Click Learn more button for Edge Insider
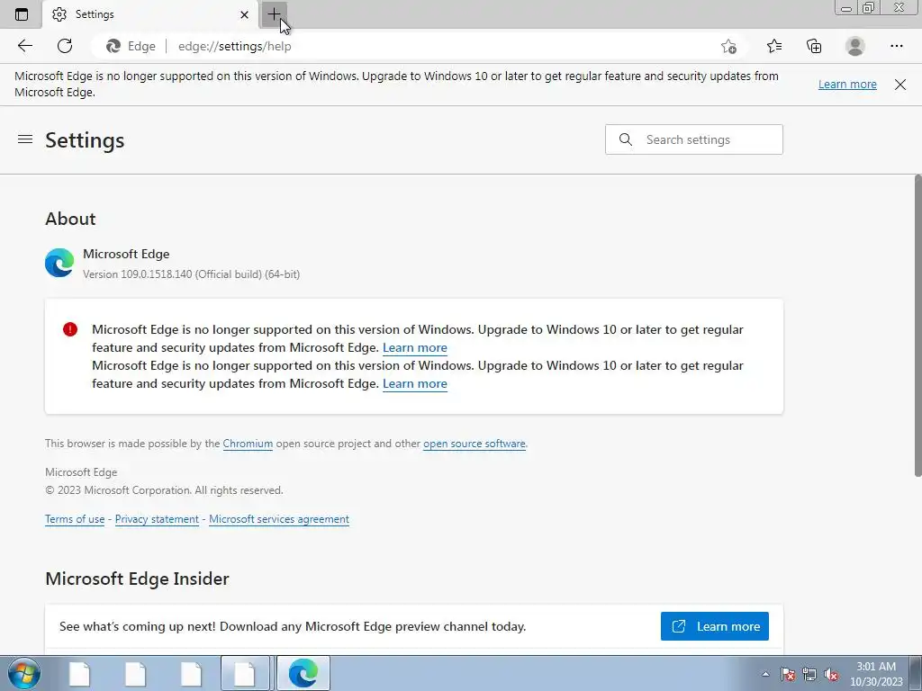Image resolution: width=922 pixels, height=691 pixels. click(714, 626)
